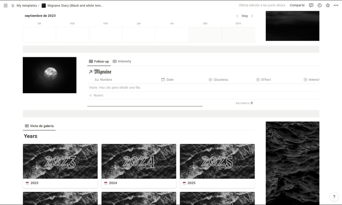
Task: Click the 2024 card title
Action: click(x=113, y=183)
